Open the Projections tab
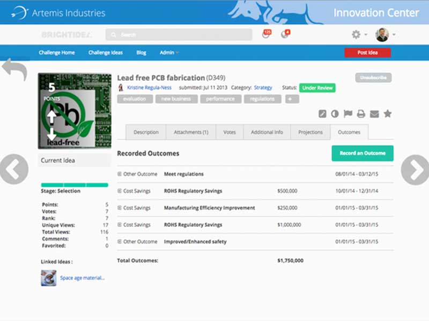Screen dimensions: 429x321 (311, 132)
